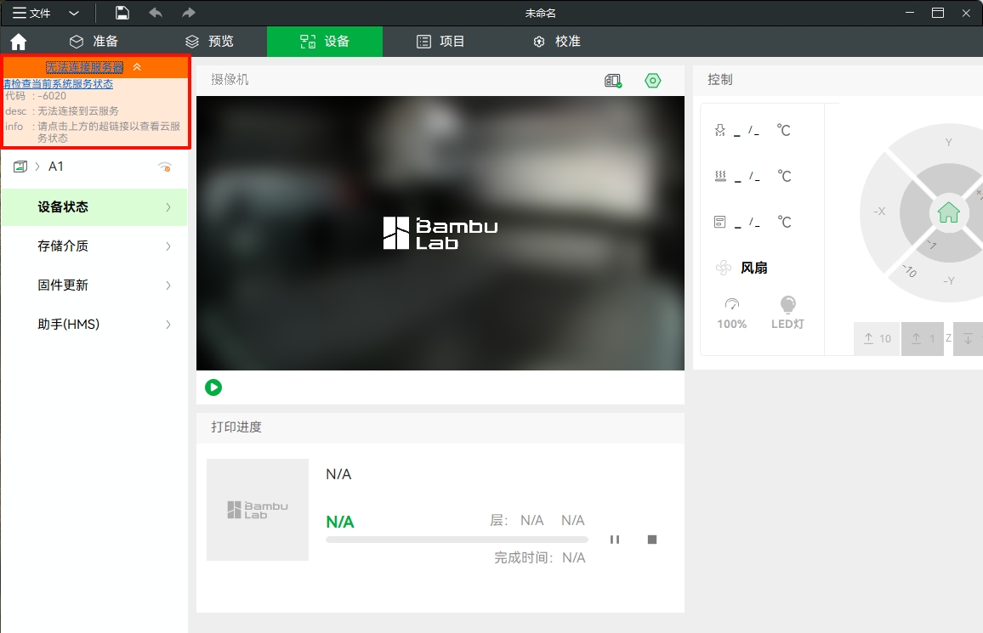Click the 完成时间 label

[x=523, y=557]
